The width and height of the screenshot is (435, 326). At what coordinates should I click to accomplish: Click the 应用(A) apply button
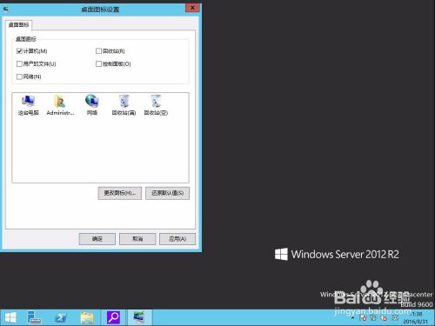coord(177,239)
